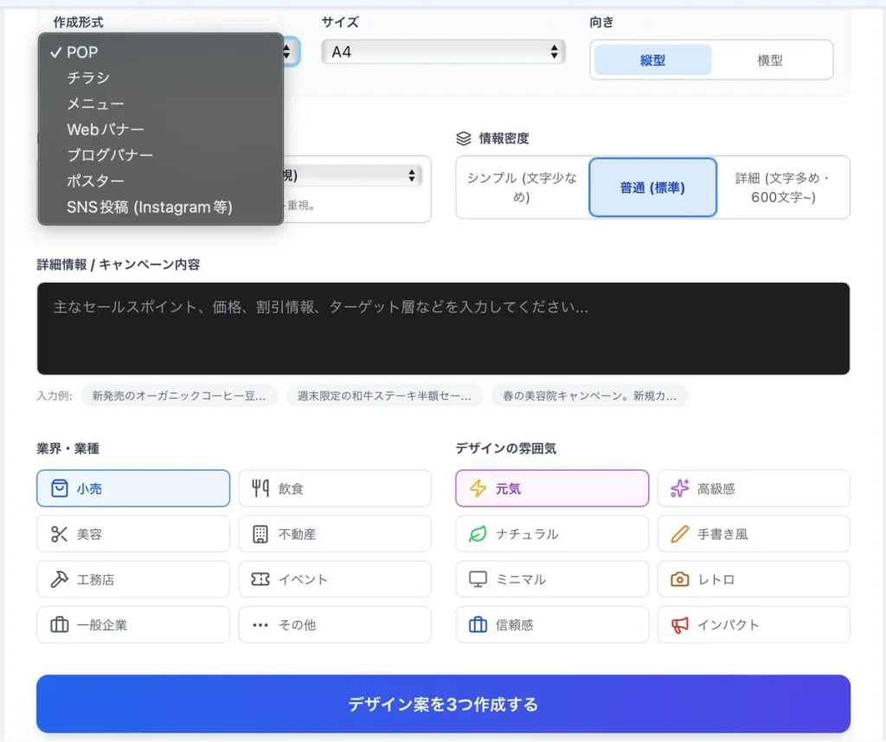Screen dimensions: 886x742
Task: Select 飲食 industry option
Action: [x=335, y=489]
